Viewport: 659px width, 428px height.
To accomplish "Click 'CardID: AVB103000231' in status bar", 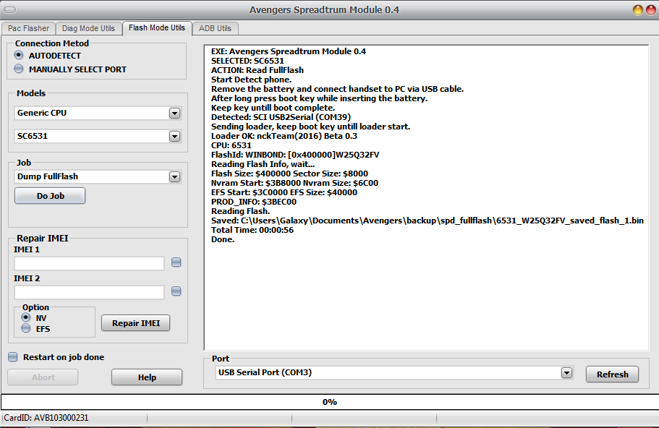I will [x=46, y=418].
